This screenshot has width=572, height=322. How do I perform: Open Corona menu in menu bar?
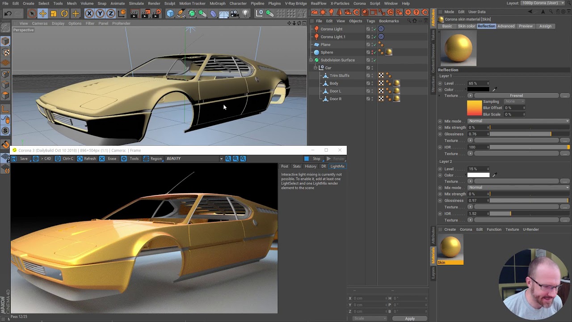(x=359, y=3)
